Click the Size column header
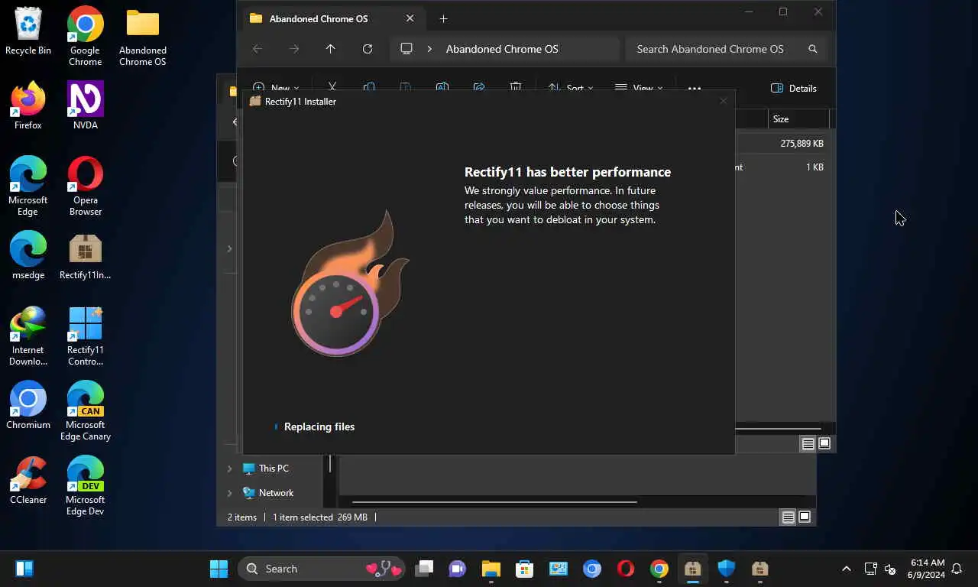 798,119
